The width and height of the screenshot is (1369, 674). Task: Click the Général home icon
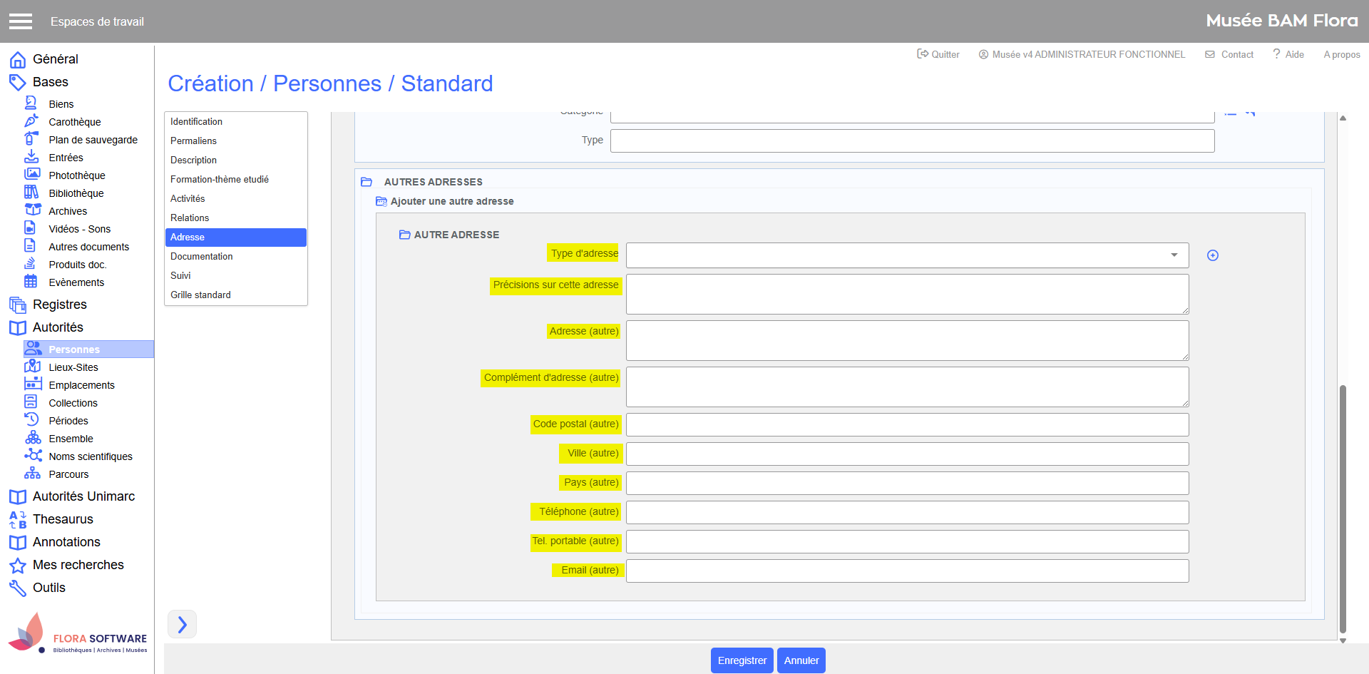coord(18,59)
